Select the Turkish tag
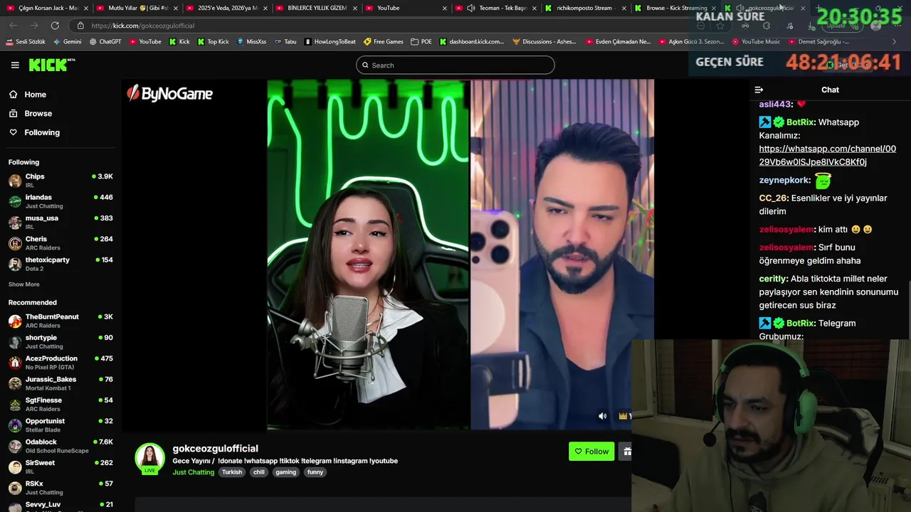Viewport: 911px width, 512px height. 232,472
